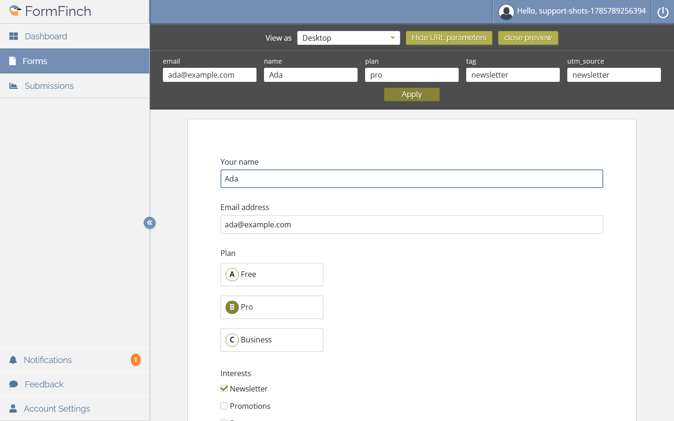
Task: Select the Free plan option
Action: point(272,275)
